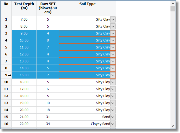Select row header number 9 with arrow
180x133 pixels.
click(x=6, y=75)
